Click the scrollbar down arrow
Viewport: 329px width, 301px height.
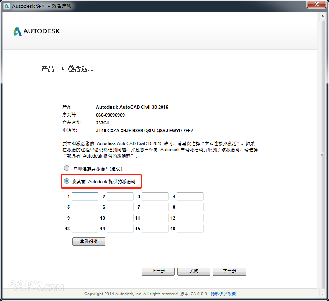pyautogui.click(x=322, y=294)
